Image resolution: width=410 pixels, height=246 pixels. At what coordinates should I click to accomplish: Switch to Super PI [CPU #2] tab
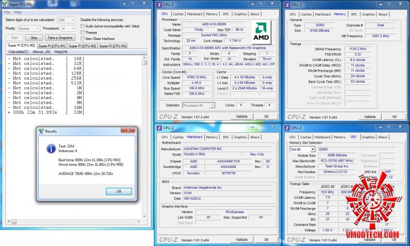pos(83,46)
